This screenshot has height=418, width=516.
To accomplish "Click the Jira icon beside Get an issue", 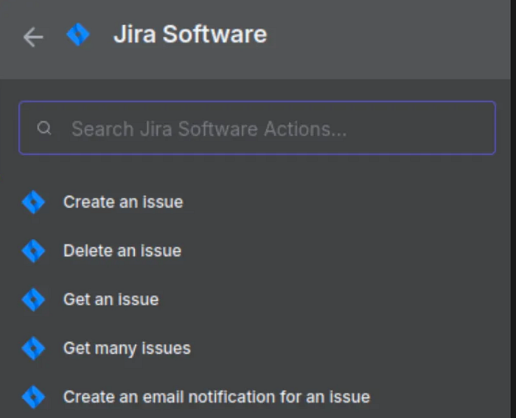I will [x=33, y=299].
